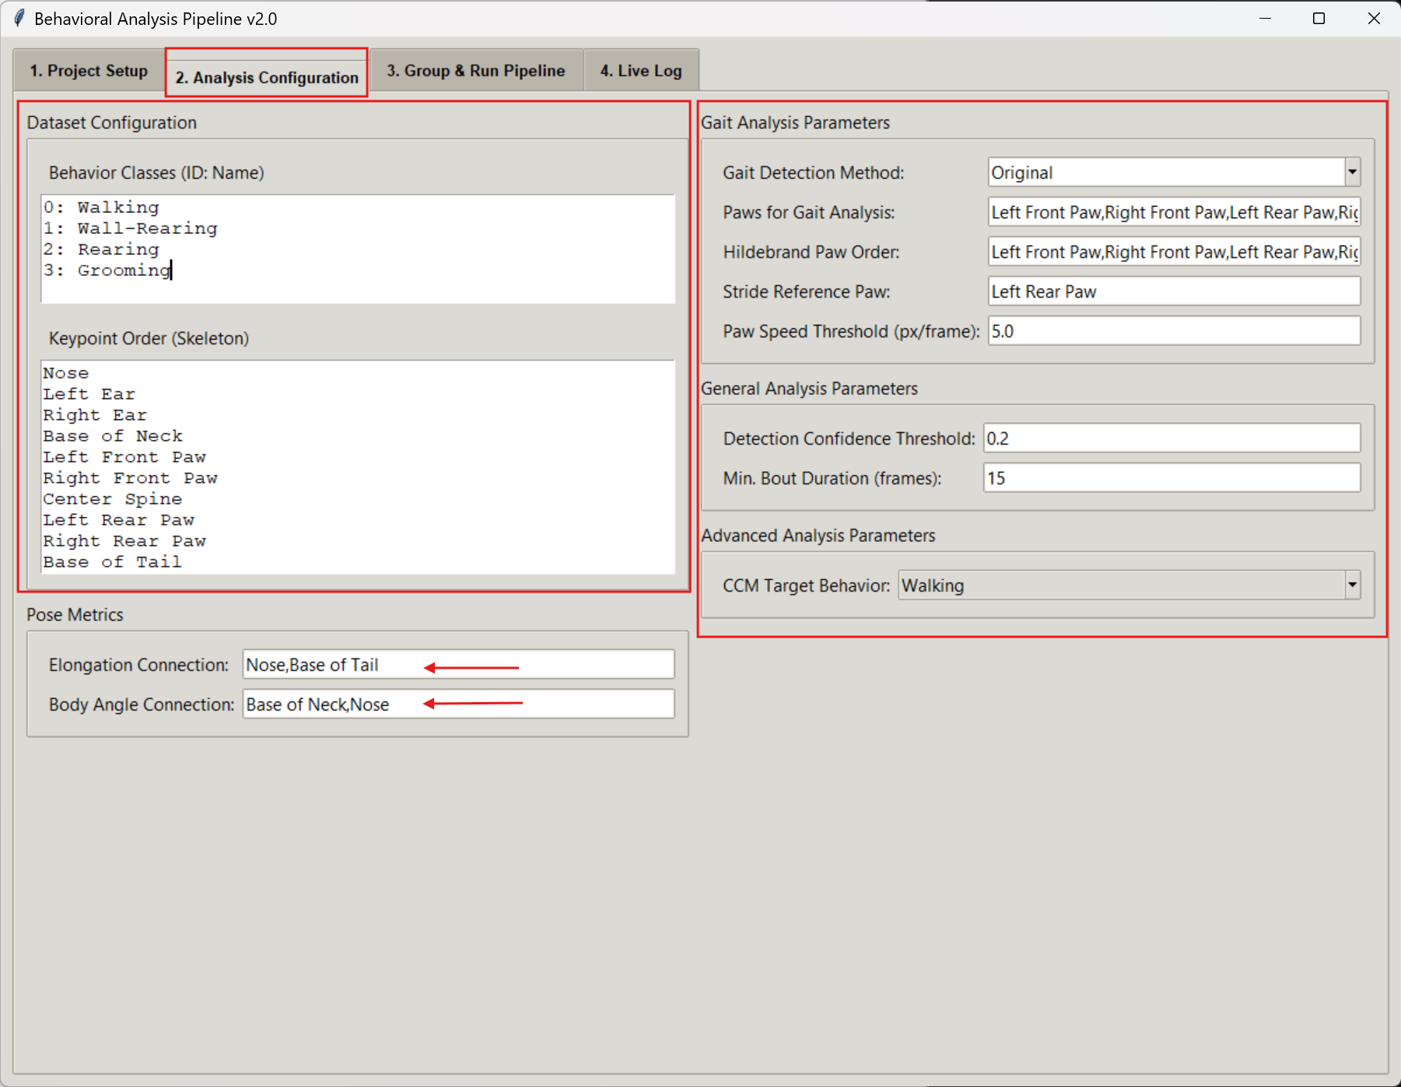
Task: Focus the Min. Bout Duration field
Action: (1171, 478)
